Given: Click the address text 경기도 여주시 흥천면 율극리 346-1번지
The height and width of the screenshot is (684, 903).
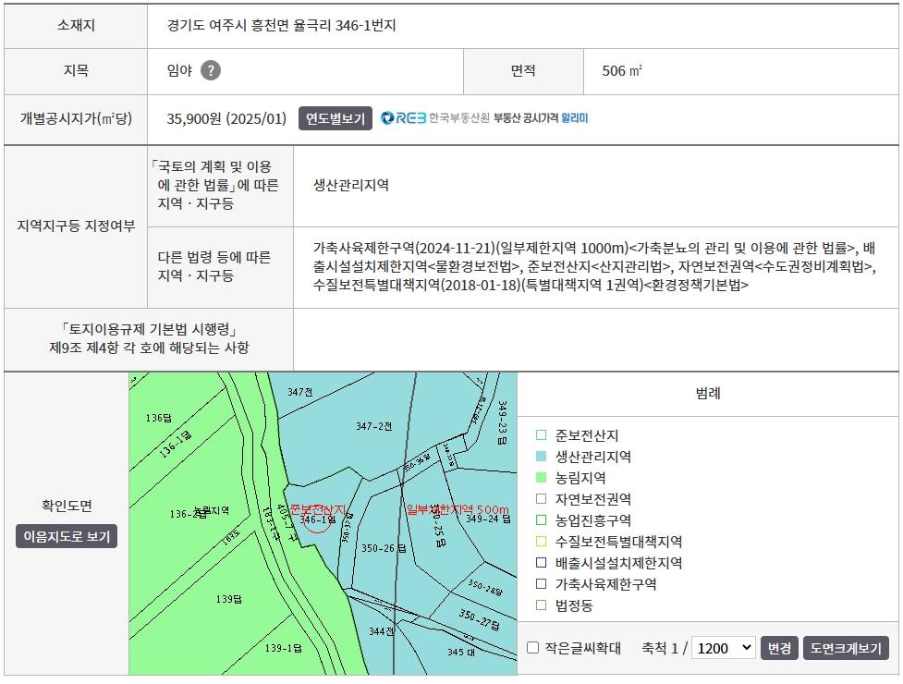Looking at the screenshot, I should click(281, 25).
